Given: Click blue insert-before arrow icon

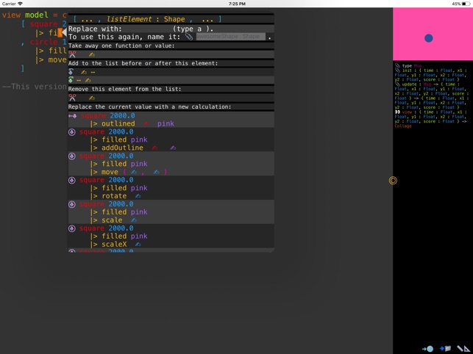Looking at the screenshot, I should tap(71, 72).
